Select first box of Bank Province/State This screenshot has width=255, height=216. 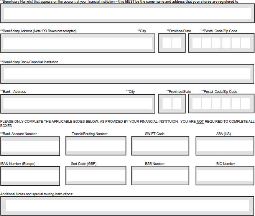[x=167, y=104]
